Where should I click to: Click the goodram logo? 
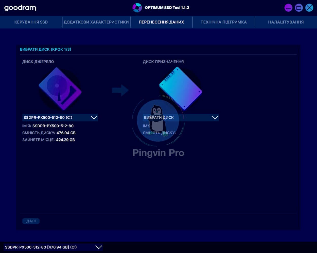(20, 8)
